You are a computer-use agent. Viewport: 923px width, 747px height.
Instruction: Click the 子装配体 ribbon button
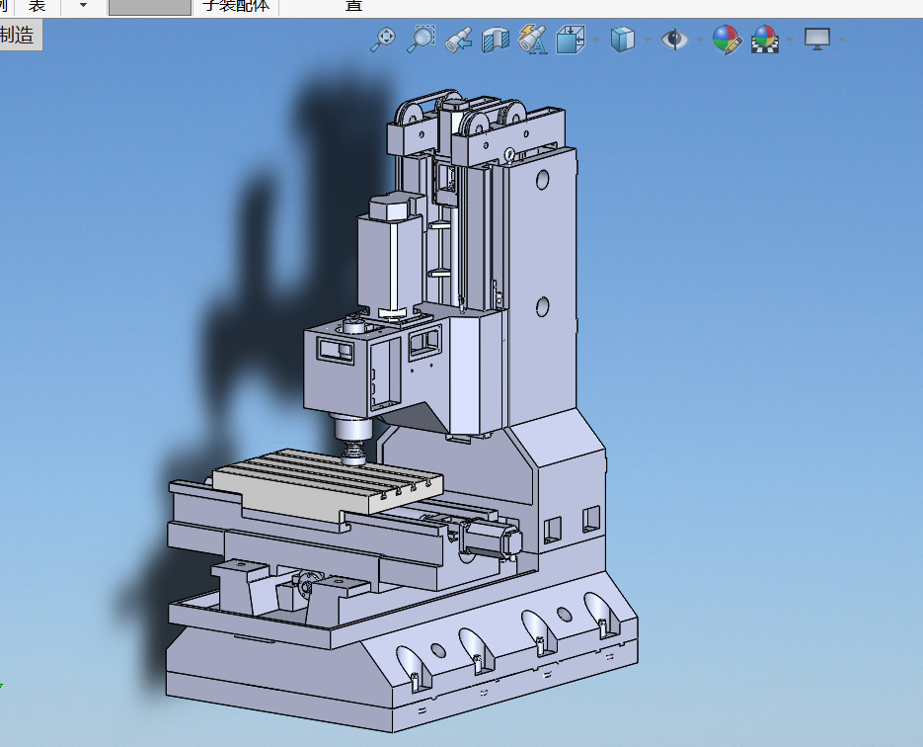click(x=236, y=6)
